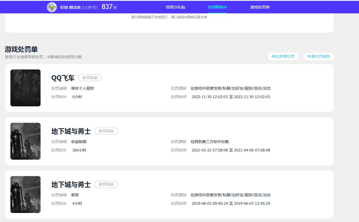Screen dimensions: 359x222
Task: Open the 信用分礼包 tab
Action: coord(175,7)
